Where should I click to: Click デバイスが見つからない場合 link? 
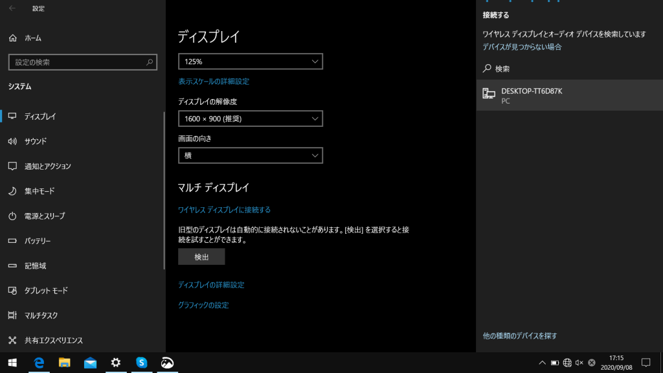click(x=523, y=47)
